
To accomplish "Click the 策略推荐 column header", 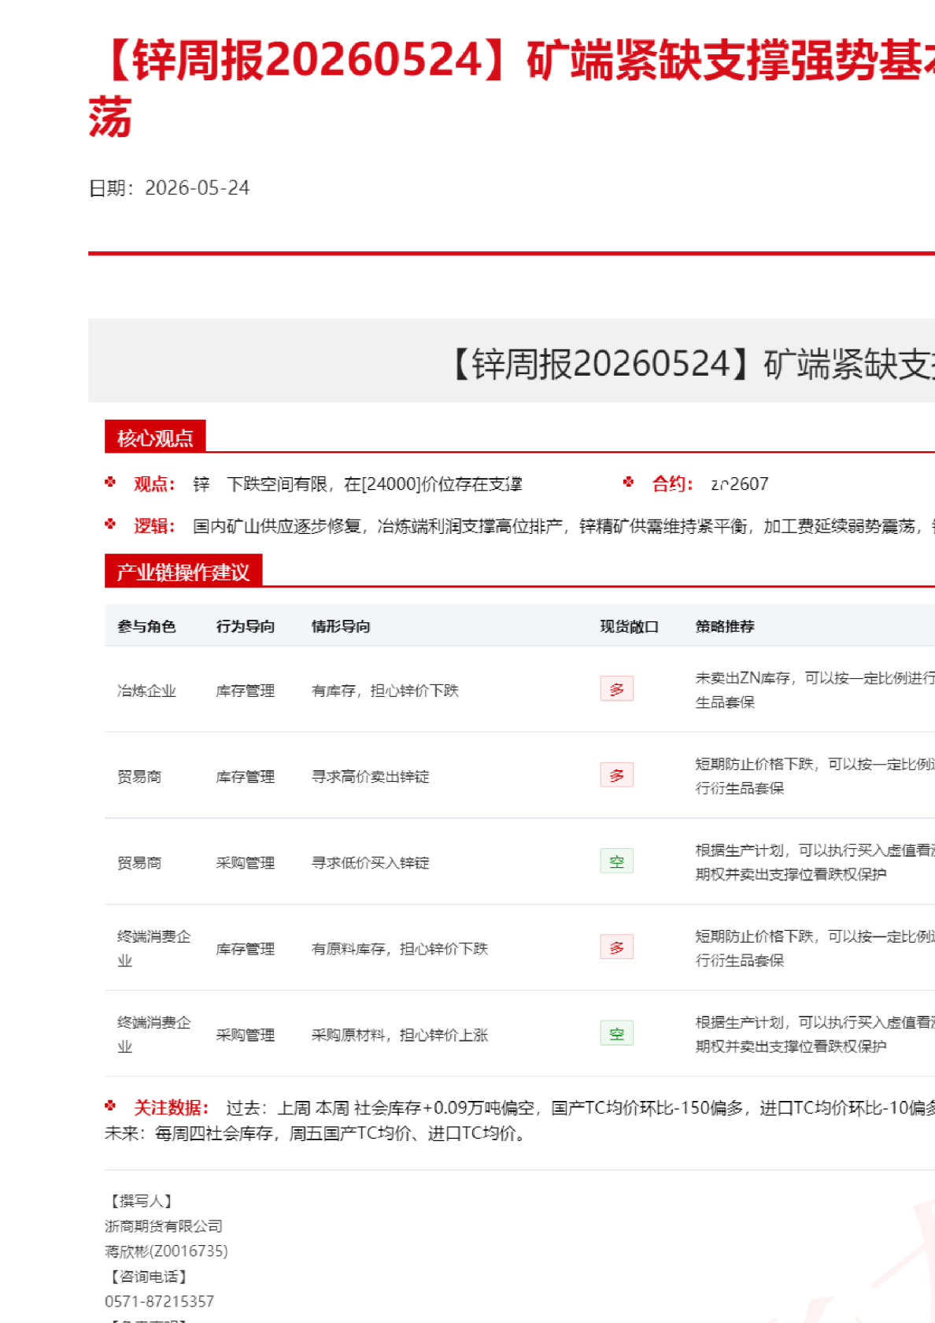I will pyautogui.click(x=725, y=626).
